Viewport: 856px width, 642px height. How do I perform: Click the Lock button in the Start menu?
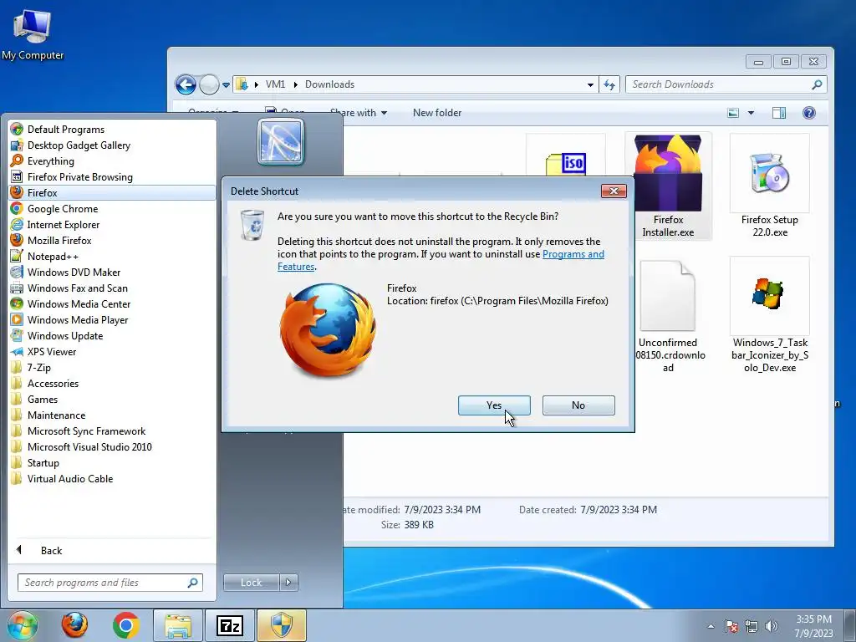251,583
